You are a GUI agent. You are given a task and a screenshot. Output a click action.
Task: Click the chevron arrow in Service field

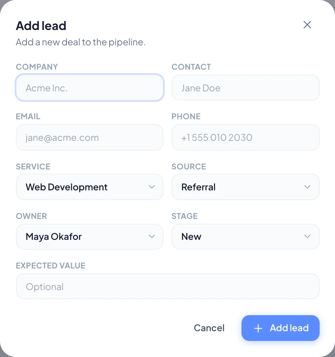click(152, 187)
